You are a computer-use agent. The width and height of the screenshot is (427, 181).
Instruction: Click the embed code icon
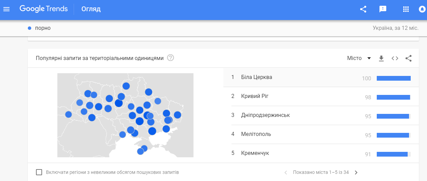tap(395, 58)
